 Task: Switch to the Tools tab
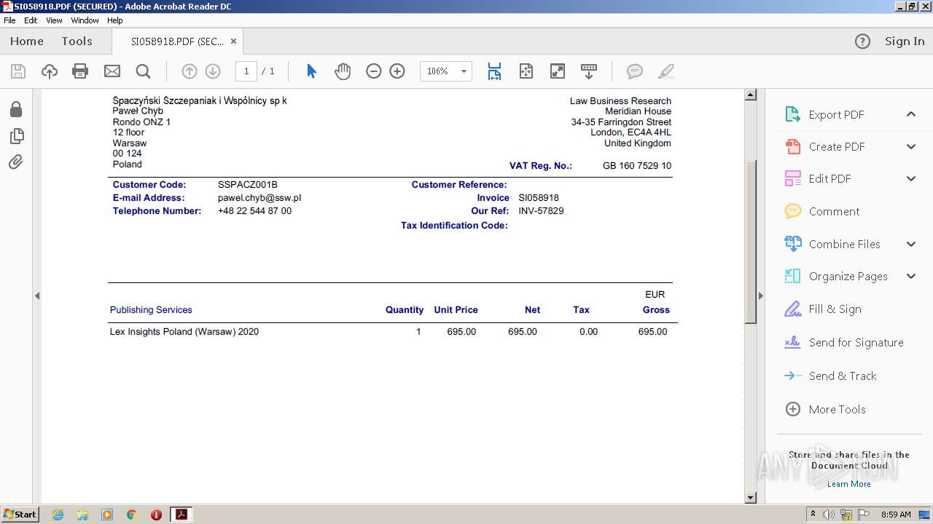click(77, 41)
